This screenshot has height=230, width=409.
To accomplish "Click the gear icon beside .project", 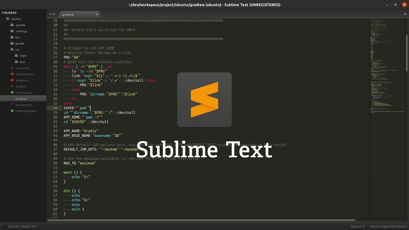I will 12,86.
